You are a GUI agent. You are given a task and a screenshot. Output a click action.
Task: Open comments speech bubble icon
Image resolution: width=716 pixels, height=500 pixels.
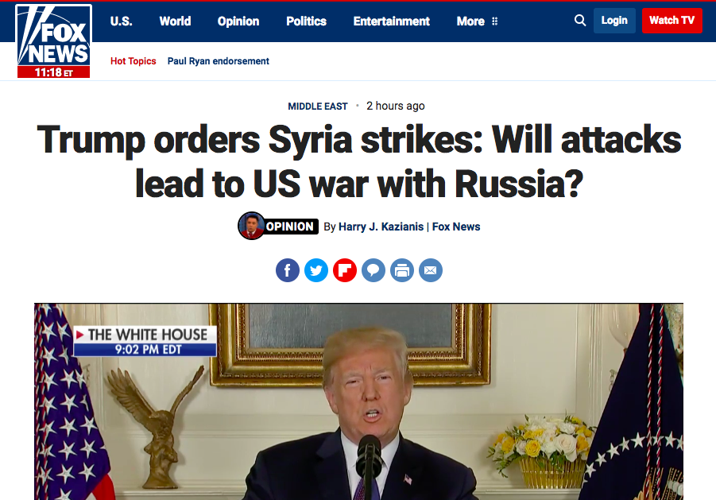point(373,270)
